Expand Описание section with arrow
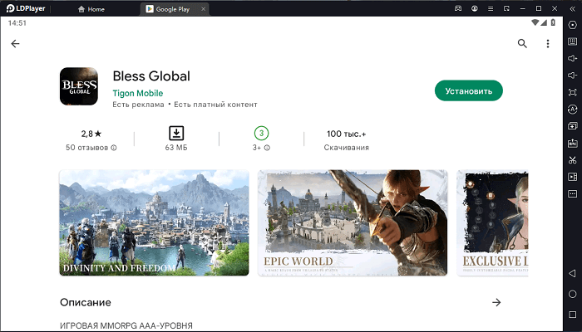582x332 pixels. 496,303
